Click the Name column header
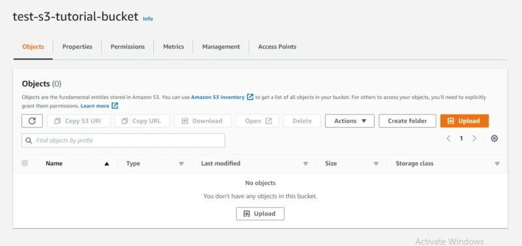 click(x=54, y=163)
